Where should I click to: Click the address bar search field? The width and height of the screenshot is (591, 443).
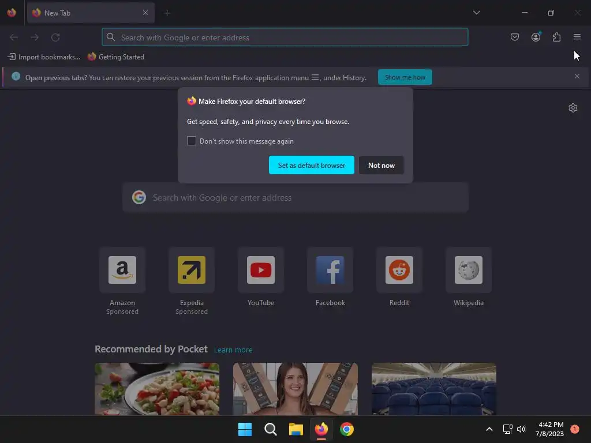pos(285,37)
